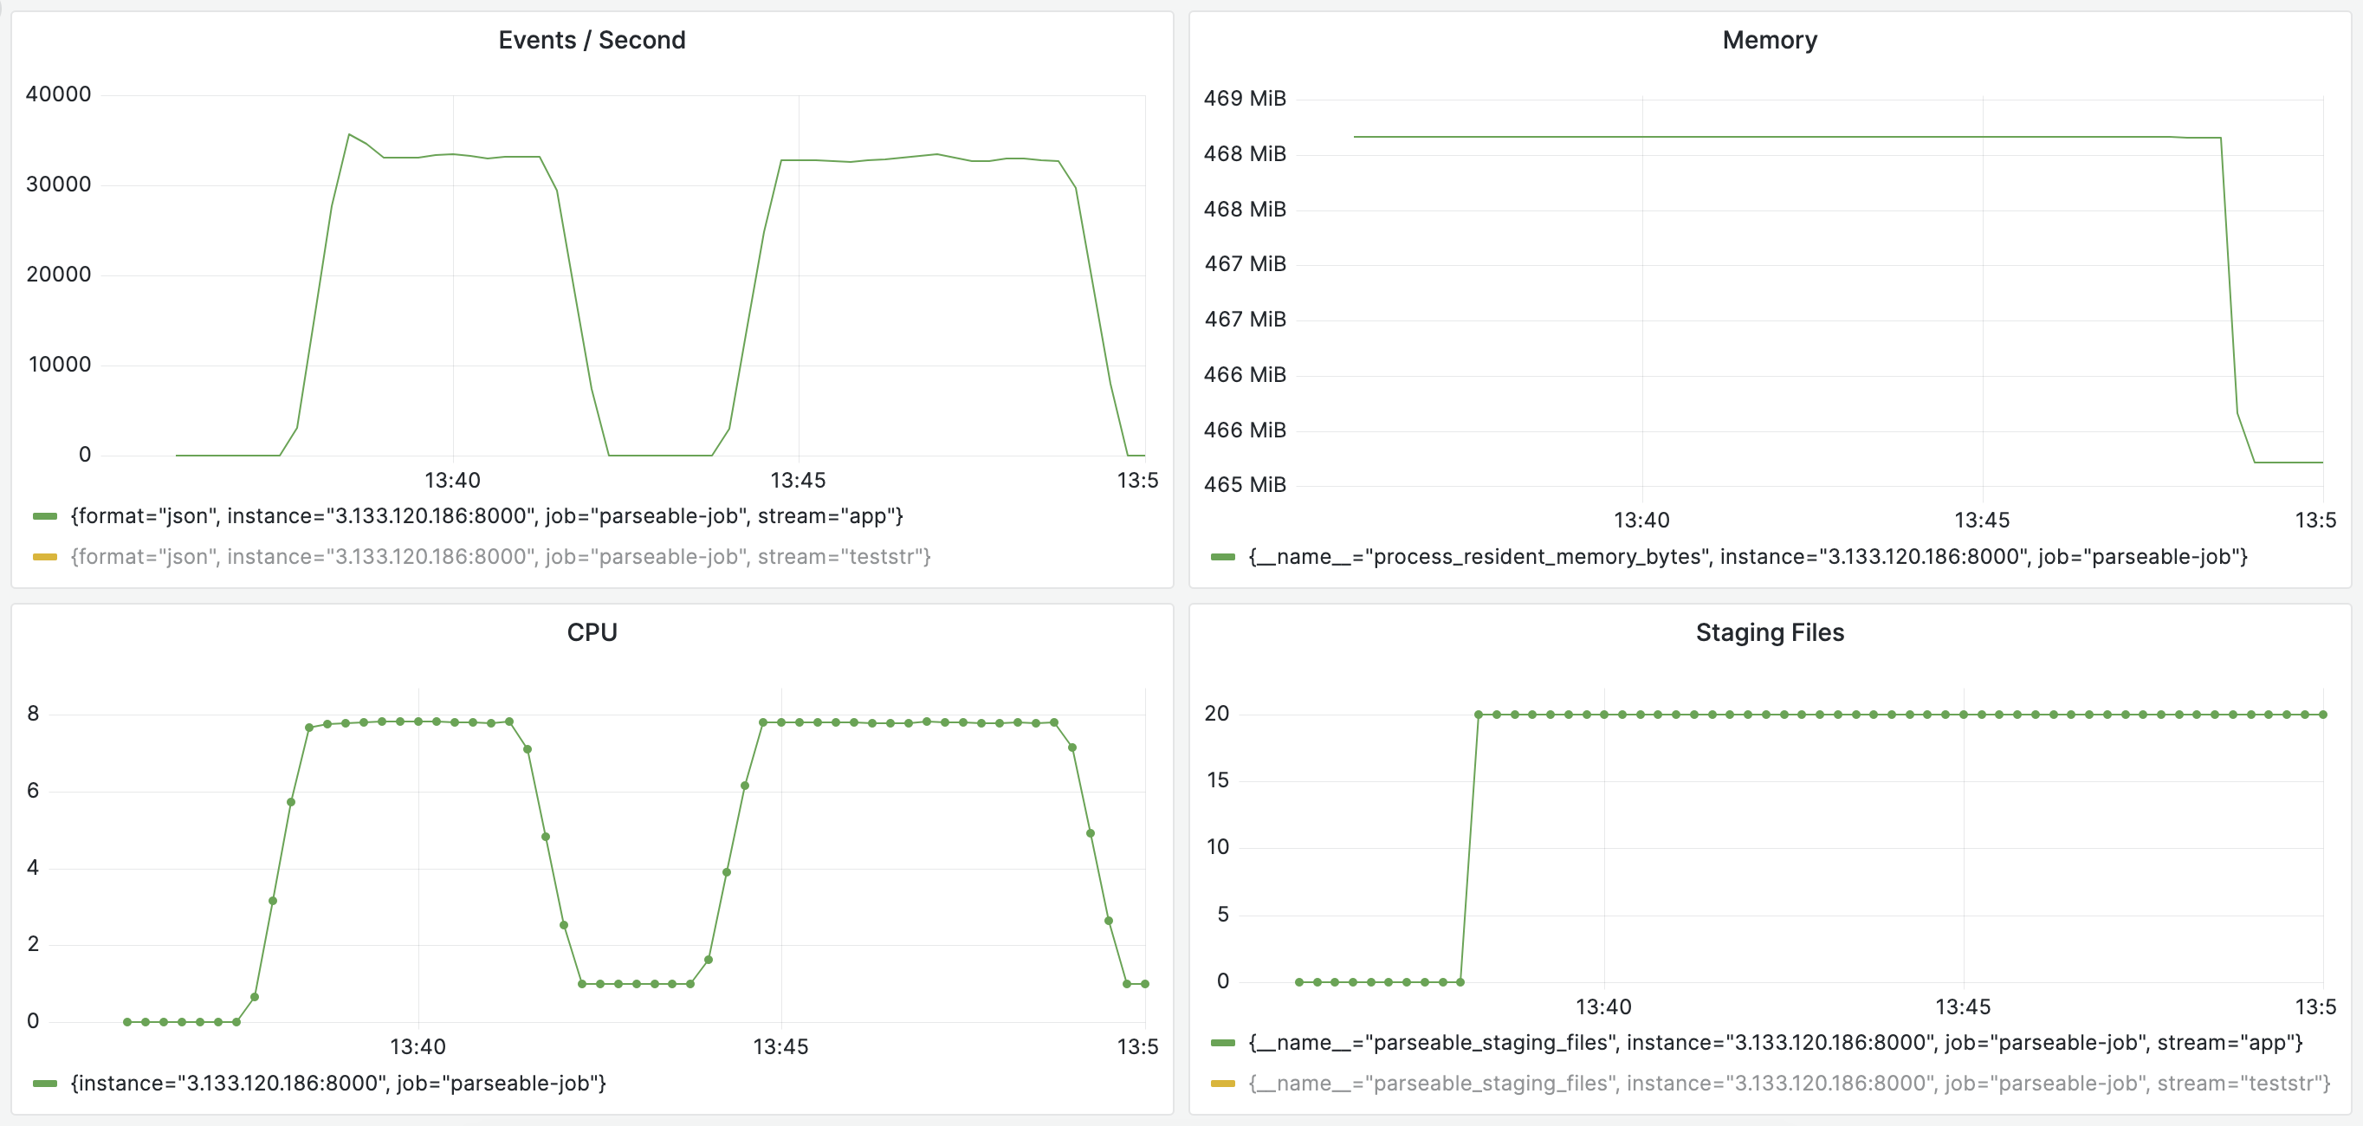Screen dimensions: 2363x1126
Task: Click yellow swatch of Staging Files teststr legend
Action: [1223, 1083]
